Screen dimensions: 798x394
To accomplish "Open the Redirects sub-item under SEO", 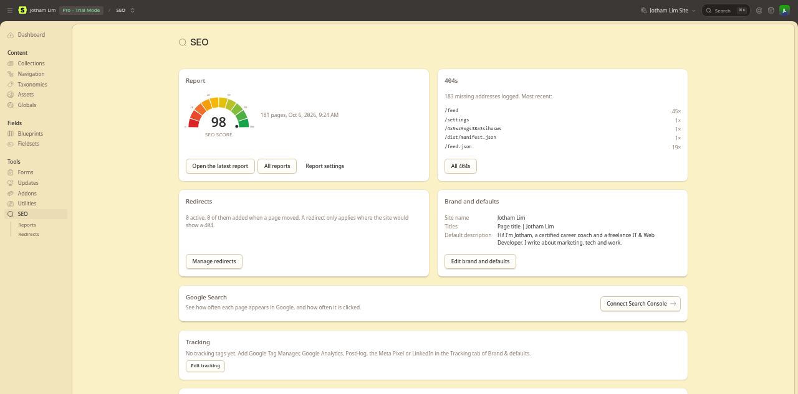I will coord(29,235).
